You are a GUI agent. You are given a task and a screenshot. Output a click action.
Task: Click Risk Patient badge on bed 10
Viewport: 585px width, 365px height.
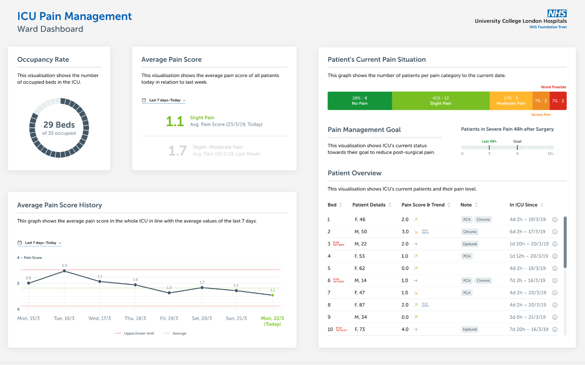click(341, 329)
